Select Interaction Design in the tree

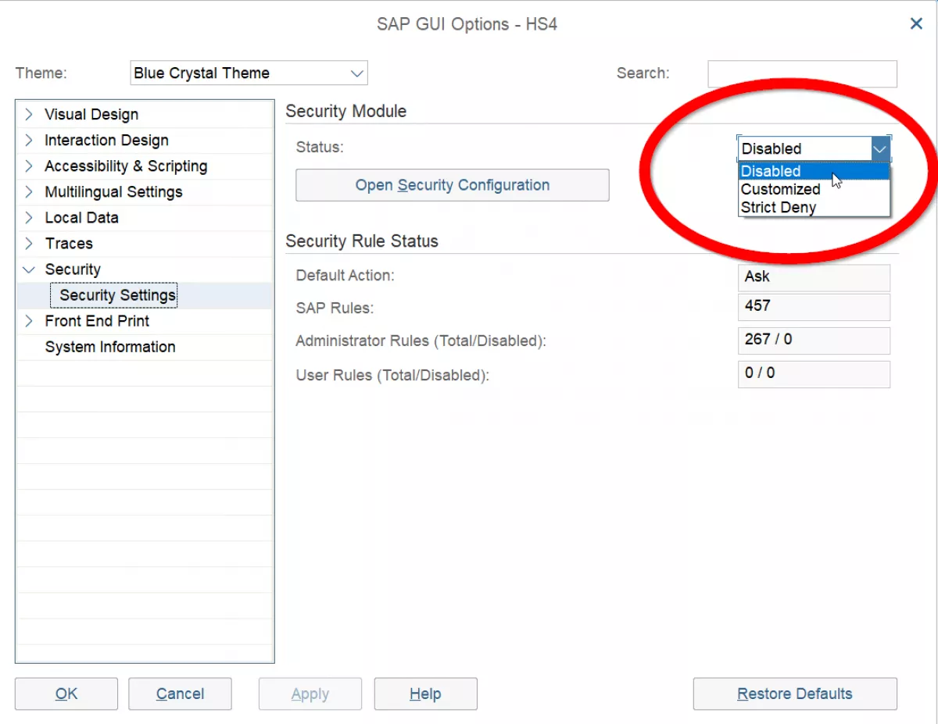coord(106,141)
